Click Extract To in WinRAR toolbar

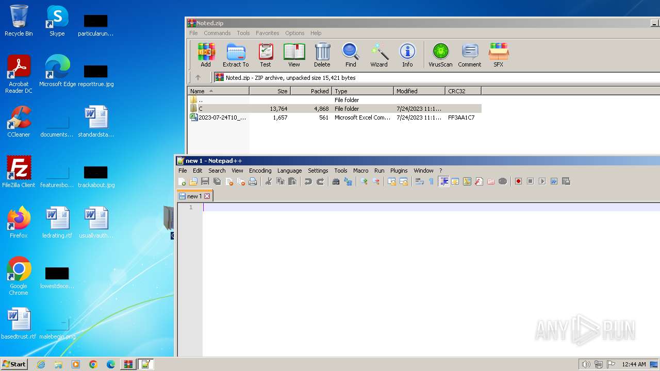236,55
